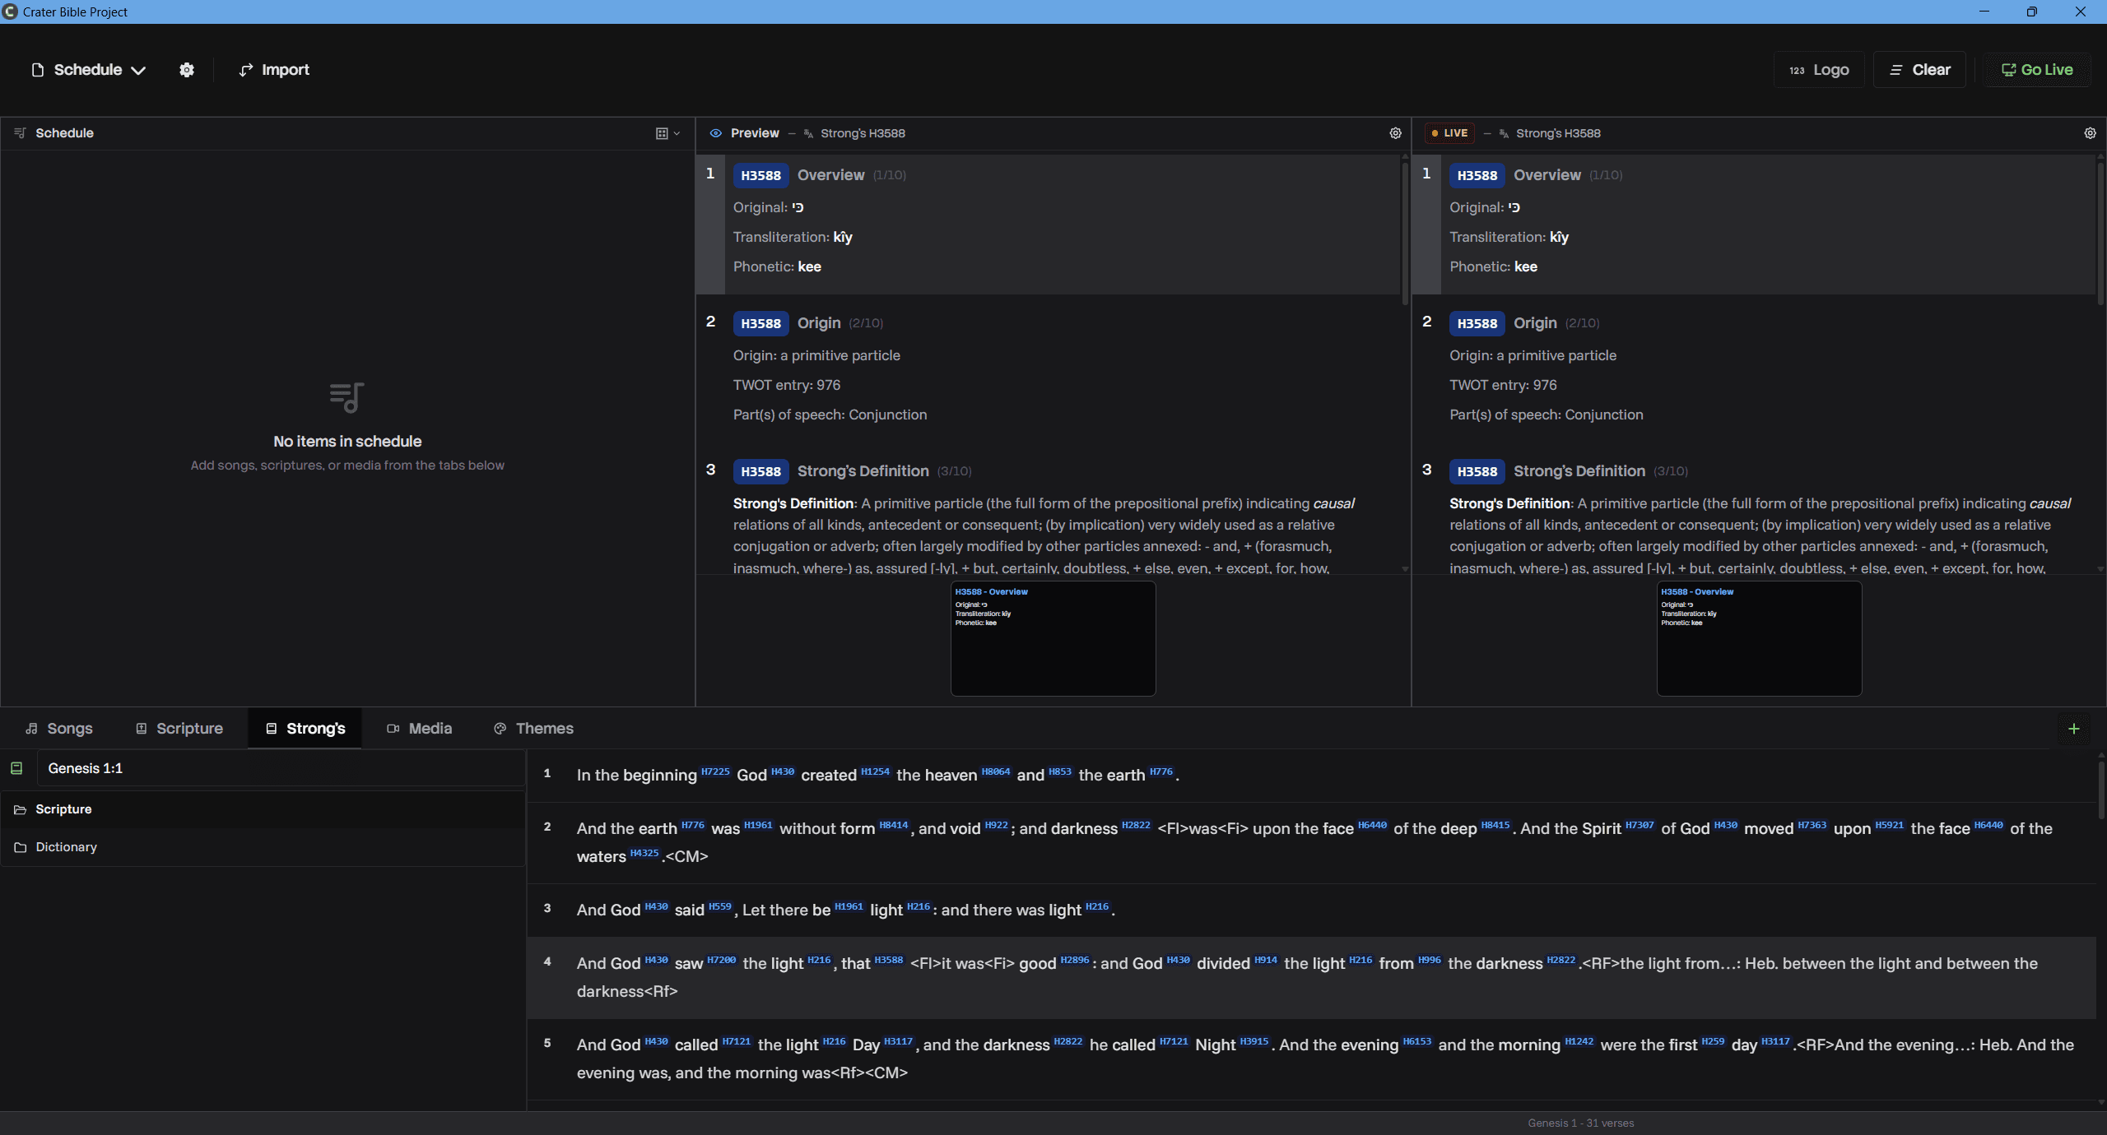Image resolution: width=2107 pixels, height=1135 pixels.
Task: Click the Strong's icon in LIVE header
Action: [1504, 133]
